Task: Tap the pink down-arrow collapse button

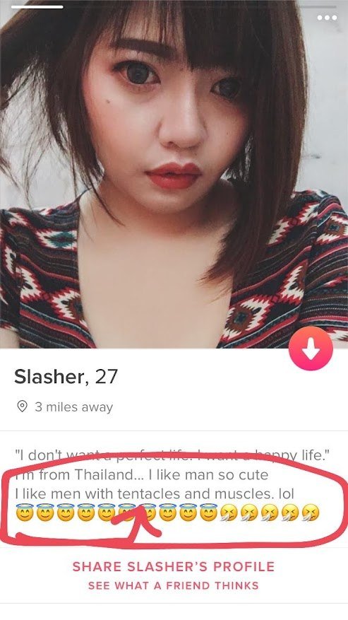Action: pyautogui.click(x=311, y=349)
